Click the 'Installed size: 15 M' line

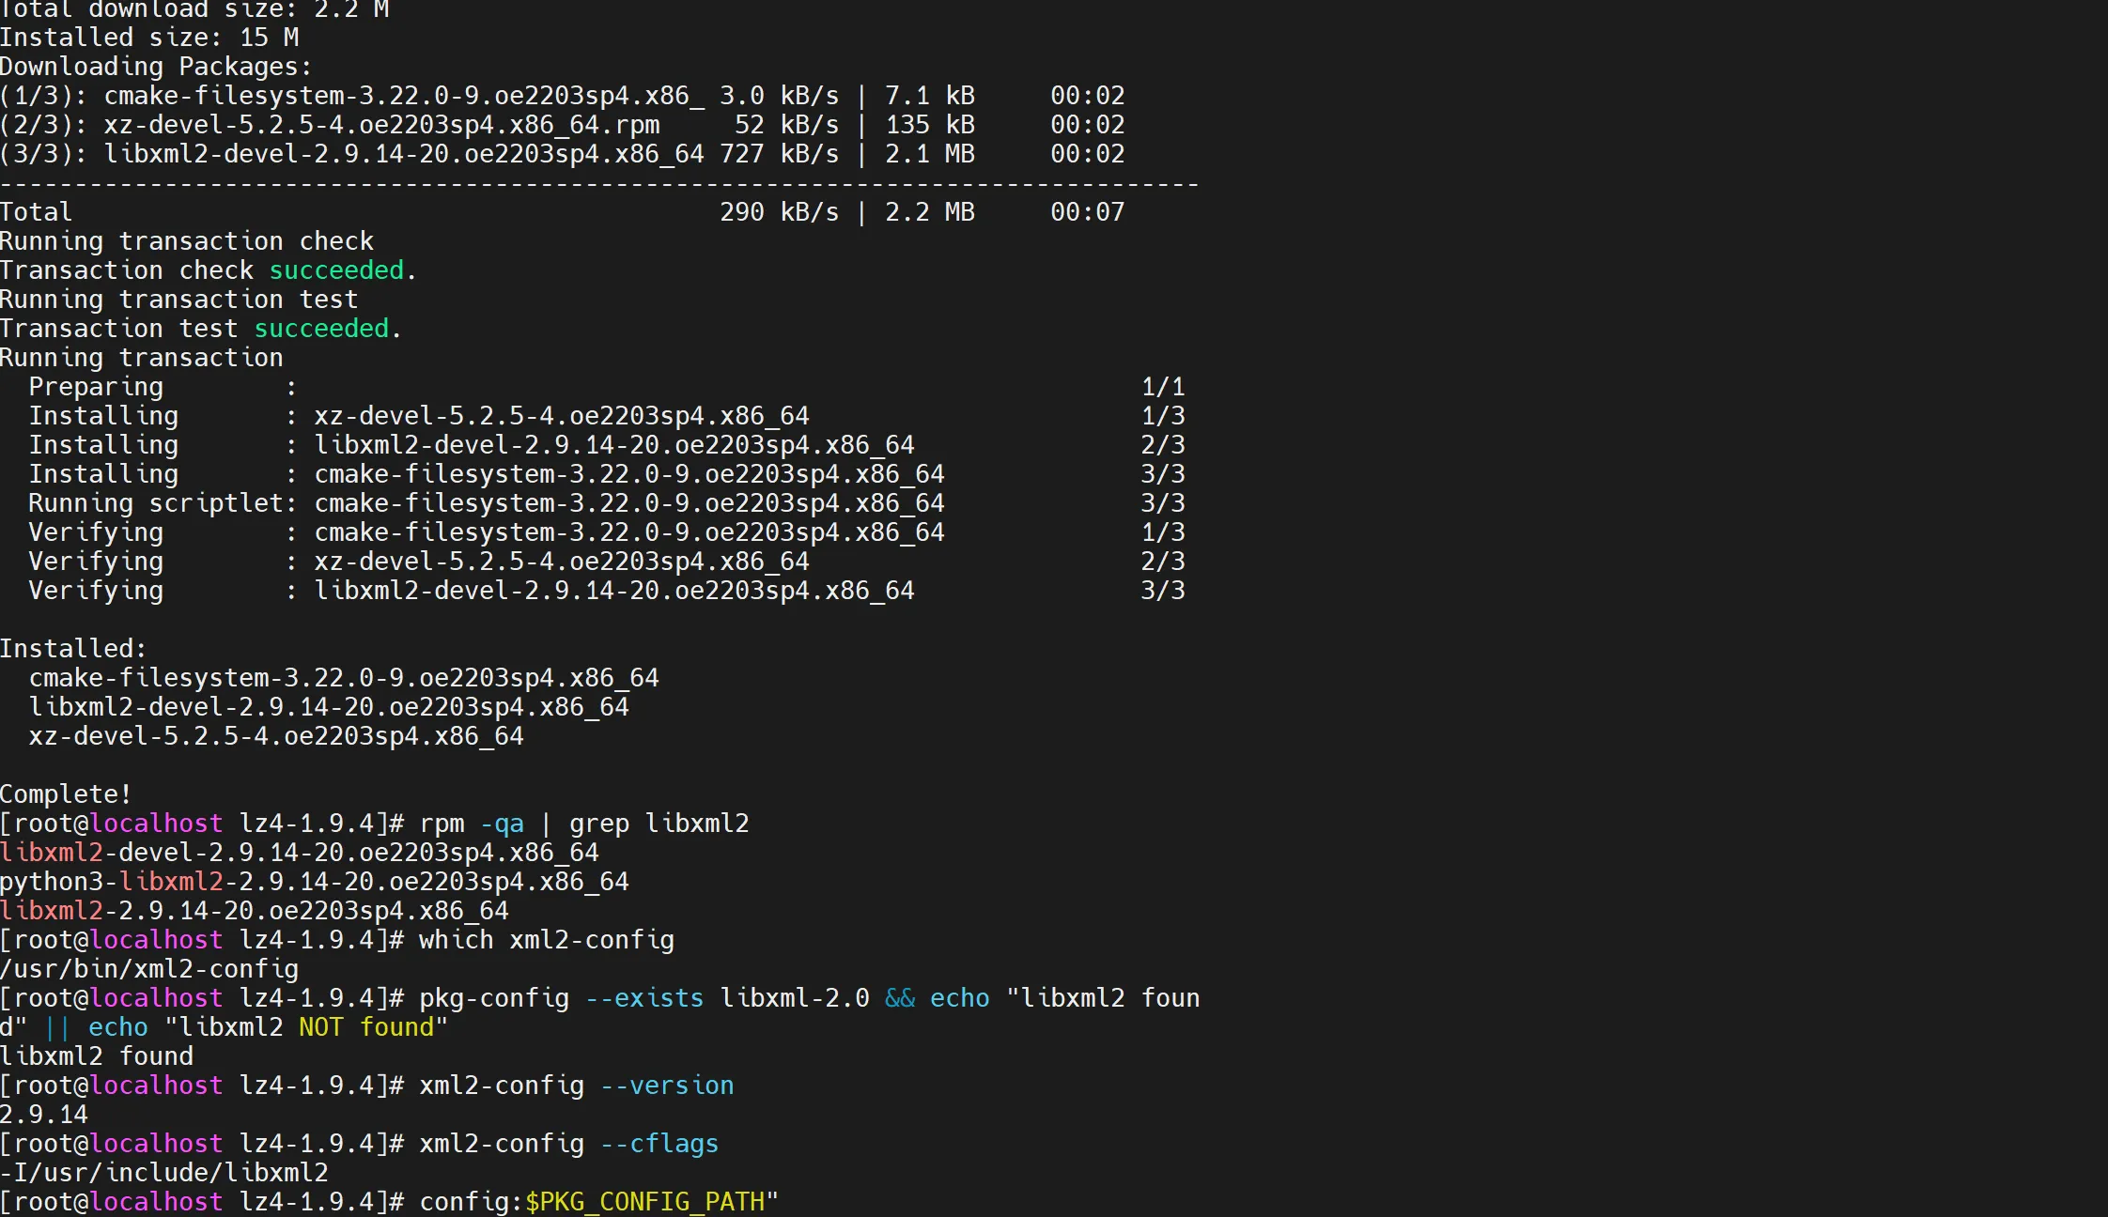pos(149,38)
